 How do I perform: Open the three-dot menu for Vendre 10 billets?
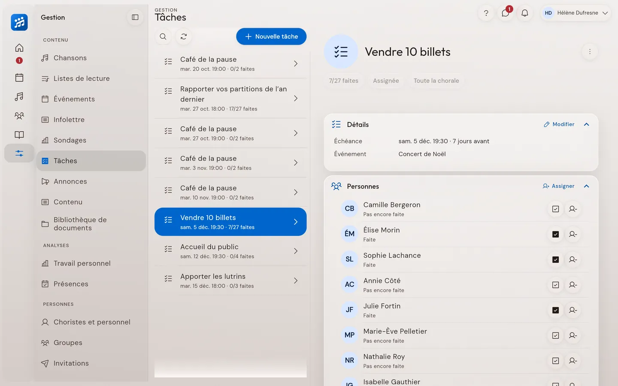[x=590, y=51]
